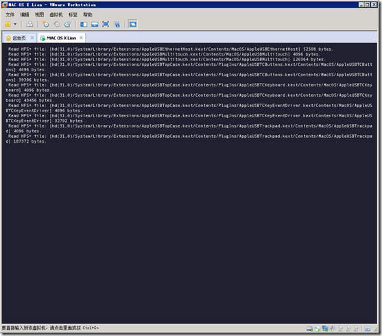Click the VMware icon in the title bar

[5, 5]
